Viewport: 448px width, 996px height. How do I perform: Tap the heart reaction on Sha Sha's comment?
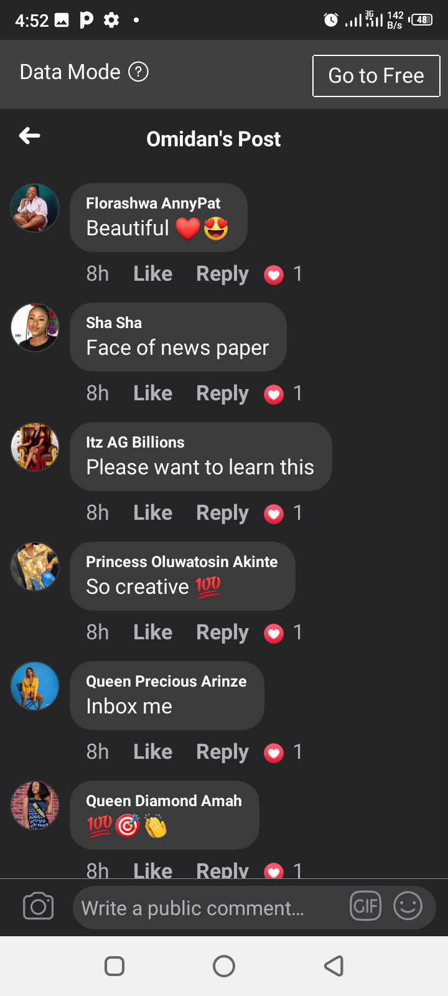(x=274, y=394)
